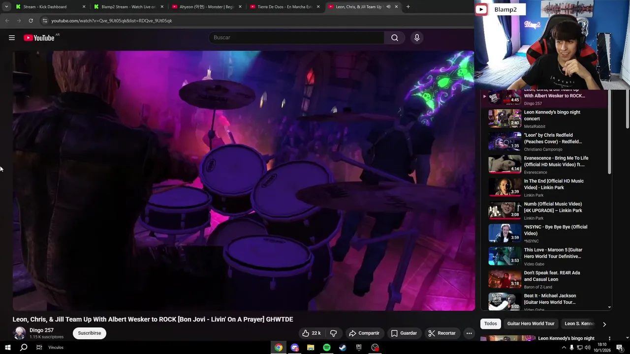
Task: Open a new Chrome tab
Action: (x=408, y=7)
